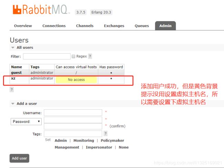This screenshot has height=168, width=224.
Task: Set tag to Policymaker
Action: tap(112, 140)
